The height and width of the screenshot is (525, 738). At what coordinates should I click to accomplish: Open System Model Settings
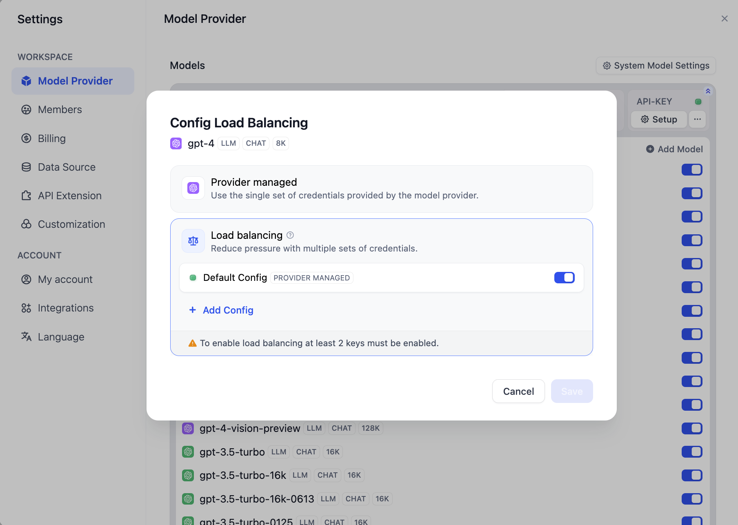click(x=656, y=66)
